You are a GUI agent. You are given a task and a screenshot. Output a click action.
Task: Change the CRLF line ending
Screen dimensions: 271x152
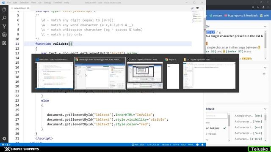tap(183, 144)
